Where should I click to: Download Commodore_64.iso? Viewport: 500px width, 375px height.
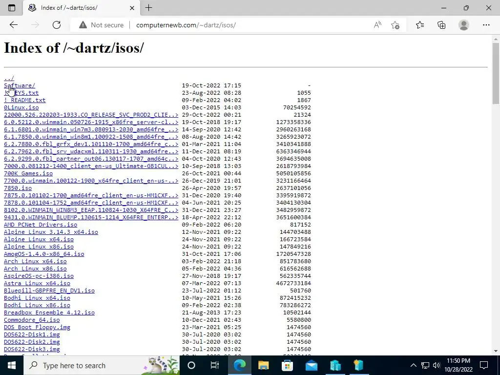tap(32, 320)
